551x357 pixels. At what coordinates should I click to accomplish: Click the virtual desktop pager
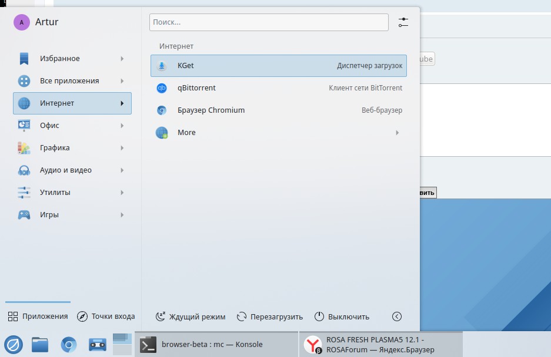pos(122,344)
